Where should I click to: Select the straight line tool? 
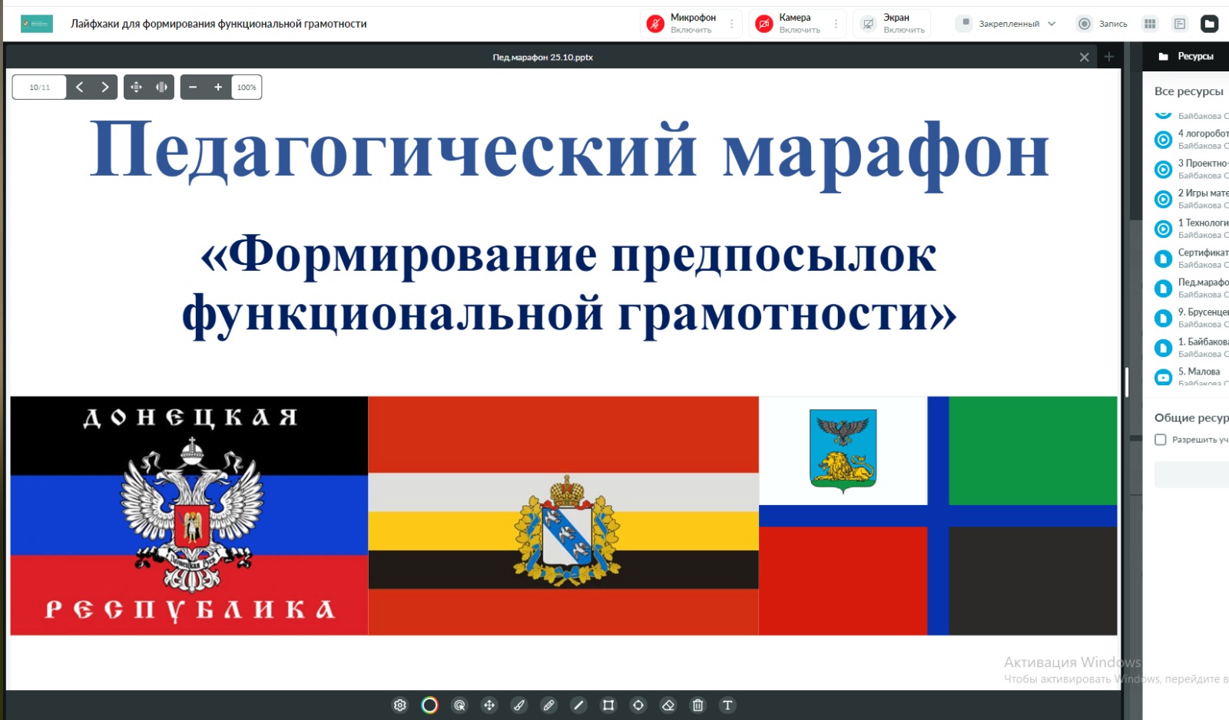pos(578,705)
